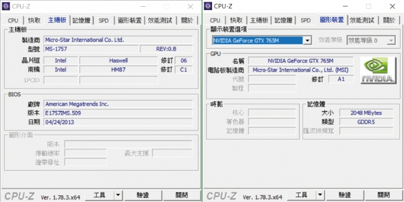The width and height of the screenshot is (404, 202).
Task: Open the 效能等級 0 dropdown
Action: 391,40
